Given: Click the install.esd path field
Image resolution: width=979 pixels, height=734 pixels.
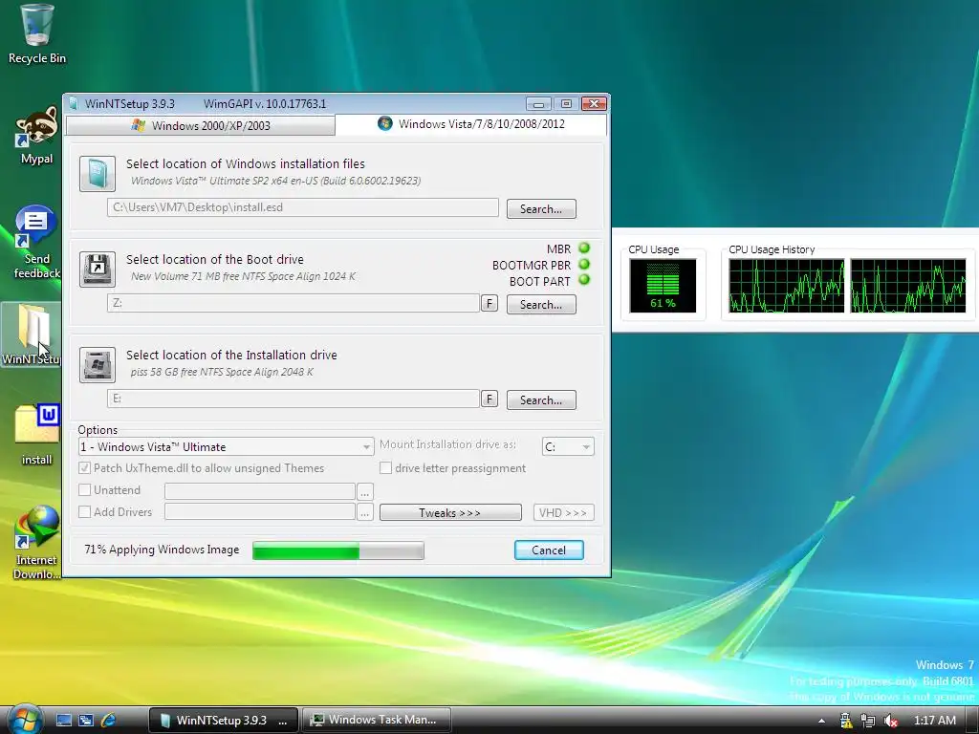Looking at the screenshot, I should click(303, 207).
